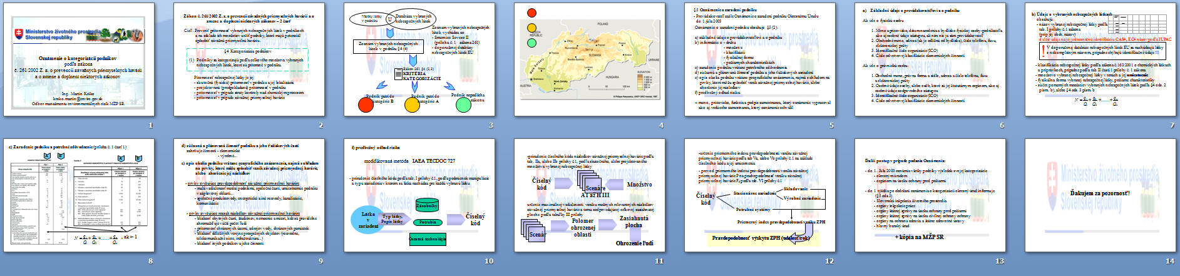Pick slide 9 on súčasná a plánovaná činnosť
The width and height of the screenshot is (1180, 276).
click(x=249, y=195)
